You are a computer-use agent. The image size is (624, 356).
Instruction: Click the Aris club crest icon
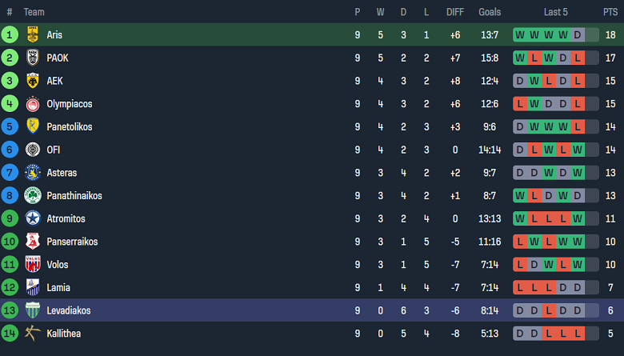(33, 34)
